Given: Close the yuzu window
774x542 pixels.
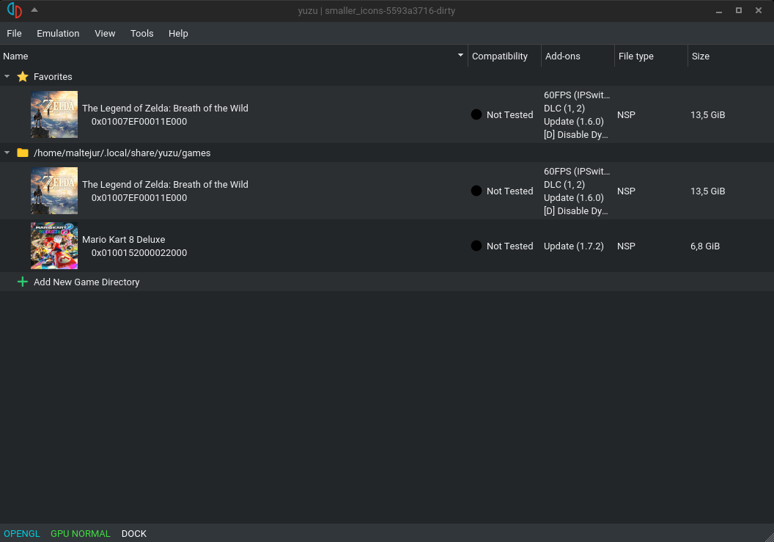Looking at the screenshot, I should tap(758, 10).
